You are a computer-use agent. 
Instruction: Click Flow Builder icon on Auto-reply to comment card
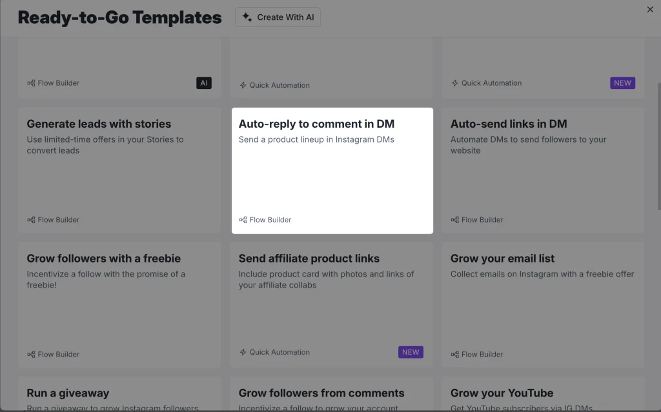(243, 220)
